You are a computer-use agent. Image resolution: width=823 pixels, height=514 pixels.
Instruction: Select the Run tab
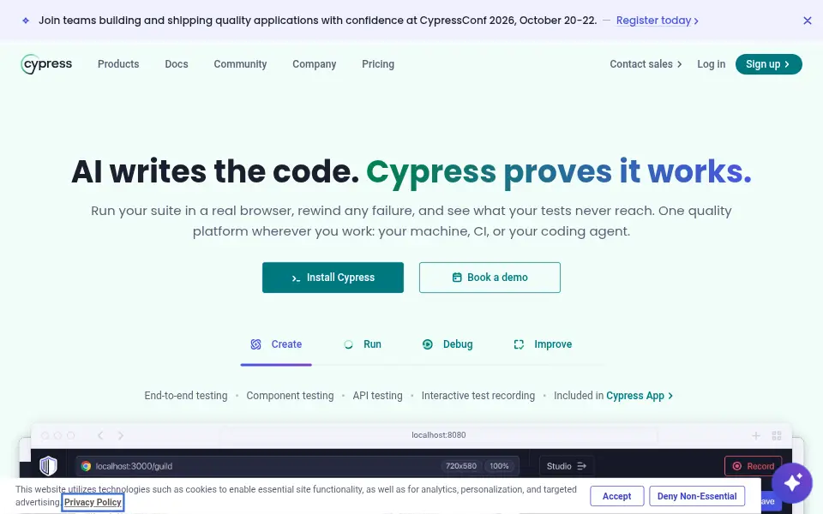[362, 344]
